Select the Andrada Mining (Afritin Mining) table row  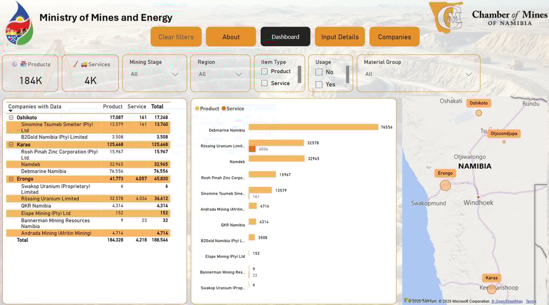point(88,233)
